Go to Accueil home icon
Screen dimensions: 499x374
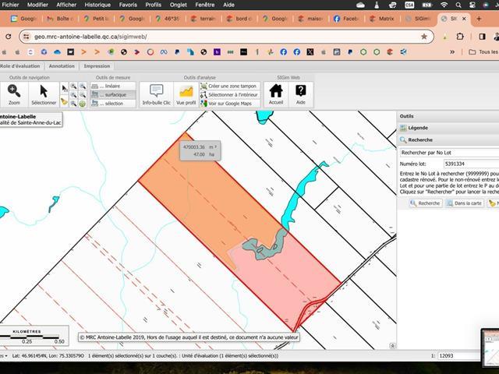click(x=276, y=94)
